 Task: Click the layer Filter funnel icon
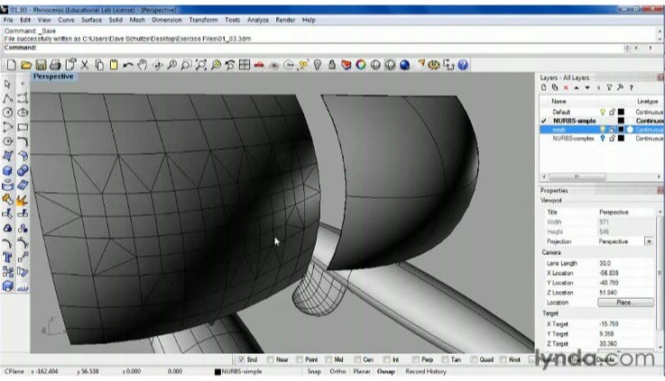tap(608, 87)
